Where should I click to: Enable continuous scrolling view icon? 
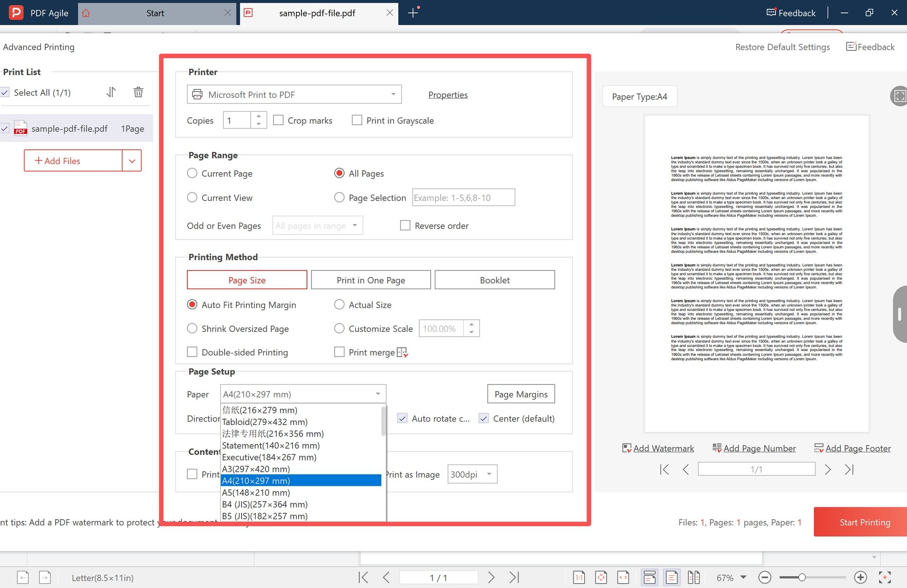click(x=649, y=577)
